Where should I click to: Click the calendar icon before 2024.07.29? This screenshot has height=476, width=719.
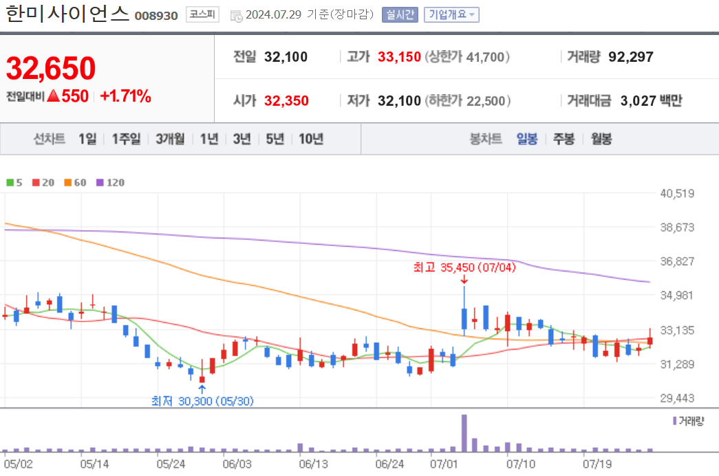(236, 16)
